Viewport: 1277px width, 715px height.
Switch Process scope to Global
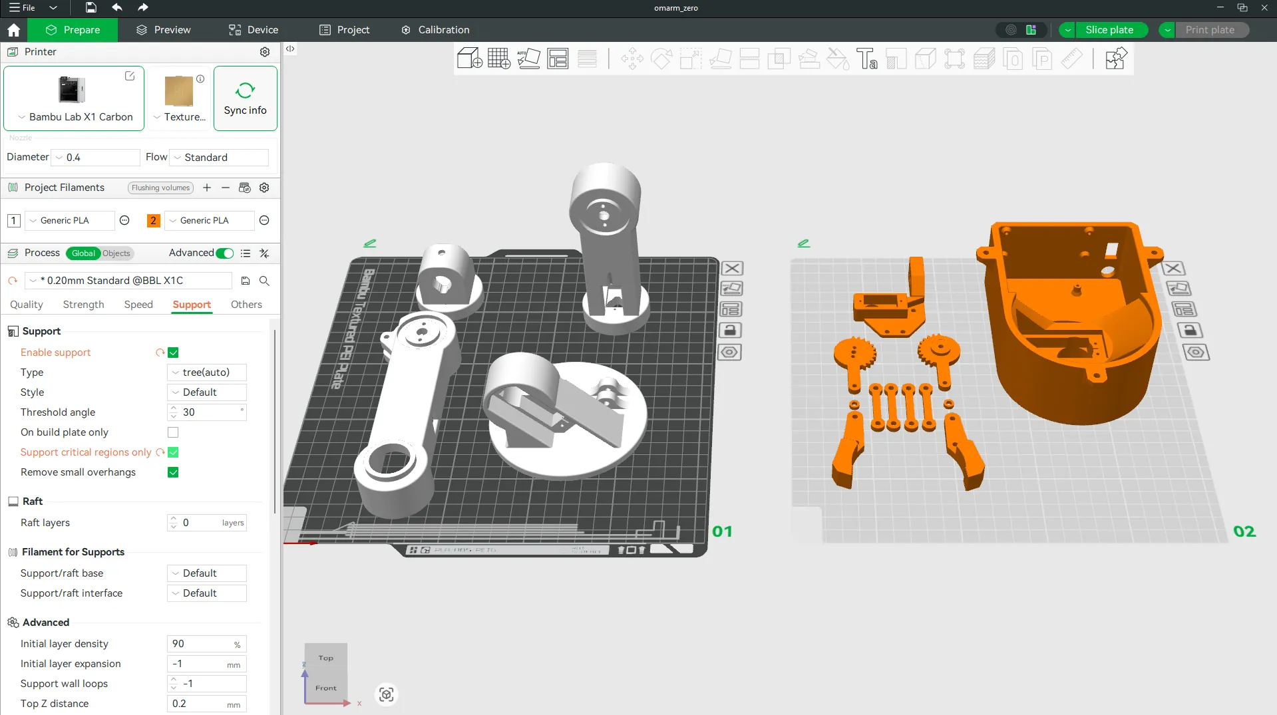coord(83,253)
